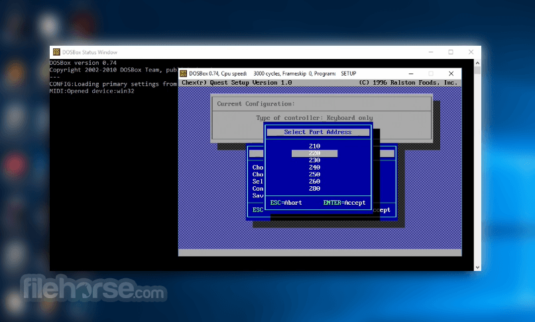This screenshot has height=322, width=535.
Task: Minimize the DOSBox SETUP window
Action: click(411, 74)
